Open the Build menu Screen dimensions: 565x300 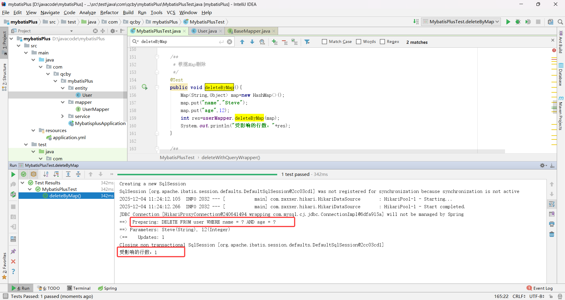(x=128, y=12)
